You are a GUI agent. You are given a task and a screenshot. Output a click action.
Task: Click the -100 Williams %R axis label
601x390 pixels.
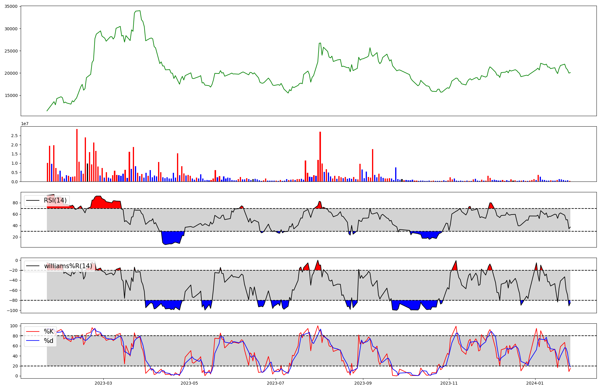[13, 310]
